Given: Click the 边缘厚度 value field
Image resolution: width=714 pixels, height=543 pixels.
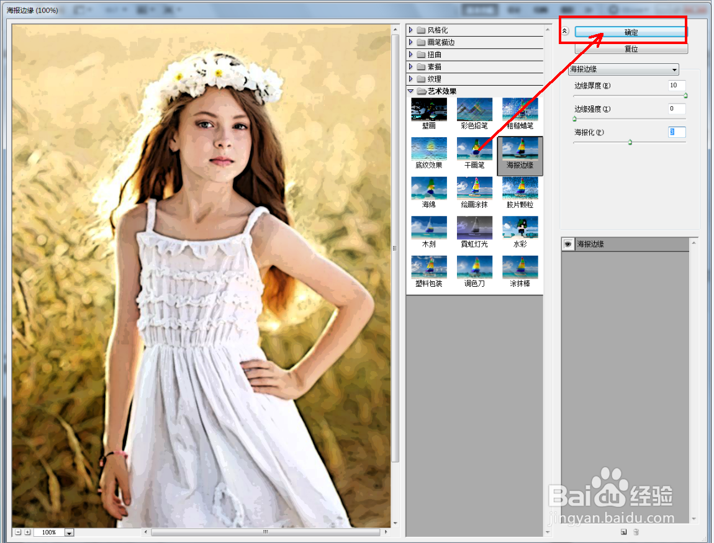Looking at the screenshot, I should tap(677, 85).
